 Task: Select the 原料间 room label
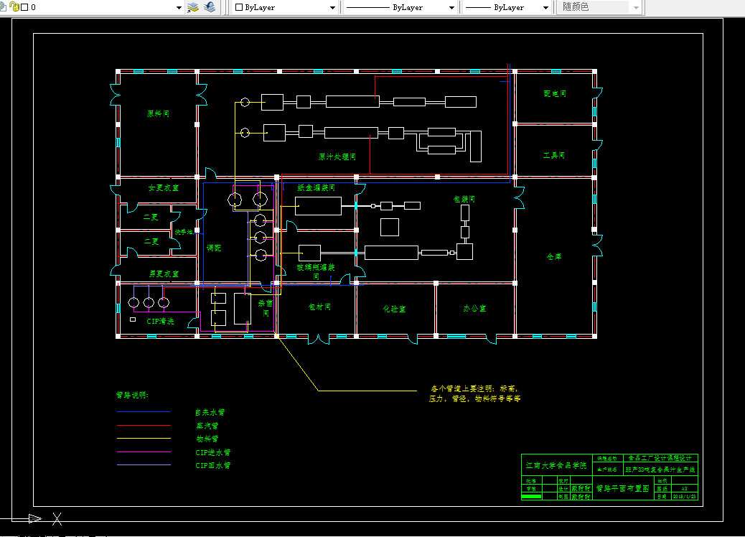point(158,113)
